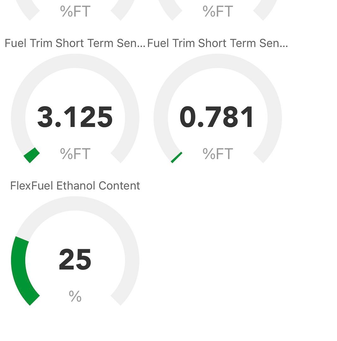Tap the 0.781 fuel trim value
Viewport: 337px width, 341px height.
pos(216,117)
